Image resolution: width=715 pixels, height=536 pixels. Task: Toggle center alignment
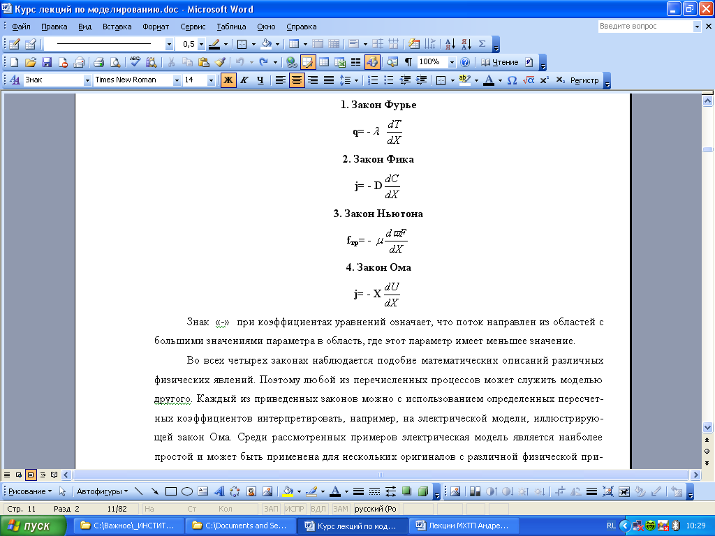297,80
